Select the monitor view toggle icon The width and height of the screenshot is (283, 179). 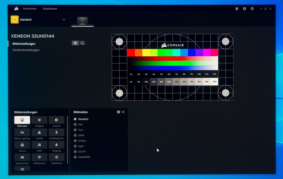pos(82,43)
